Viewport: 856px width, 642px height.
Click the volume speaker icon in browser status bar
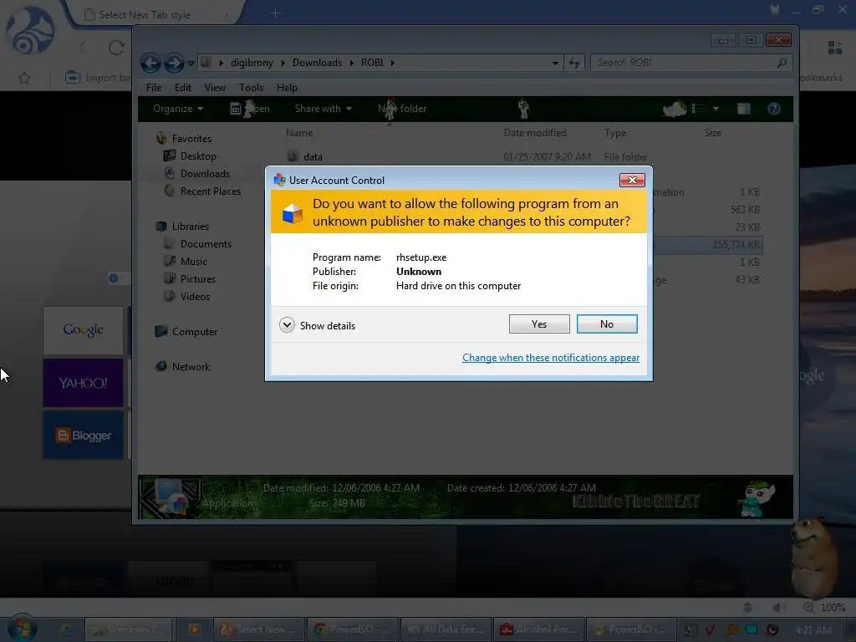click(x=780, y=607)
